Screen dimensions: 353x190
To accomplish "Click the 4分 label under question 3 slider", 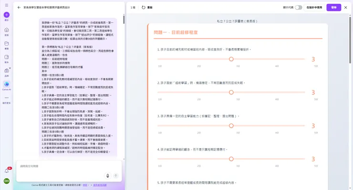I will (277, 133).
